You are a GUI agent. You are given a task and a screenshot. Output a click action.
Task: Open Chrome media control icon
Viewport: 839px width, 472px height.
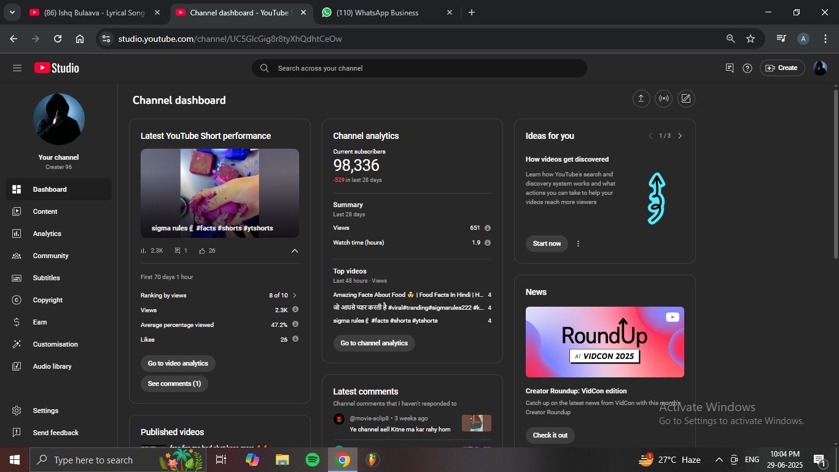click(781, 39)
